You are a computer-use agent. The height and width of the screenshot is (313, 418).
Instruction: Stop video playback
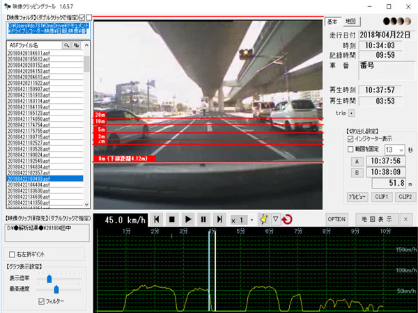tap(172, 220)
